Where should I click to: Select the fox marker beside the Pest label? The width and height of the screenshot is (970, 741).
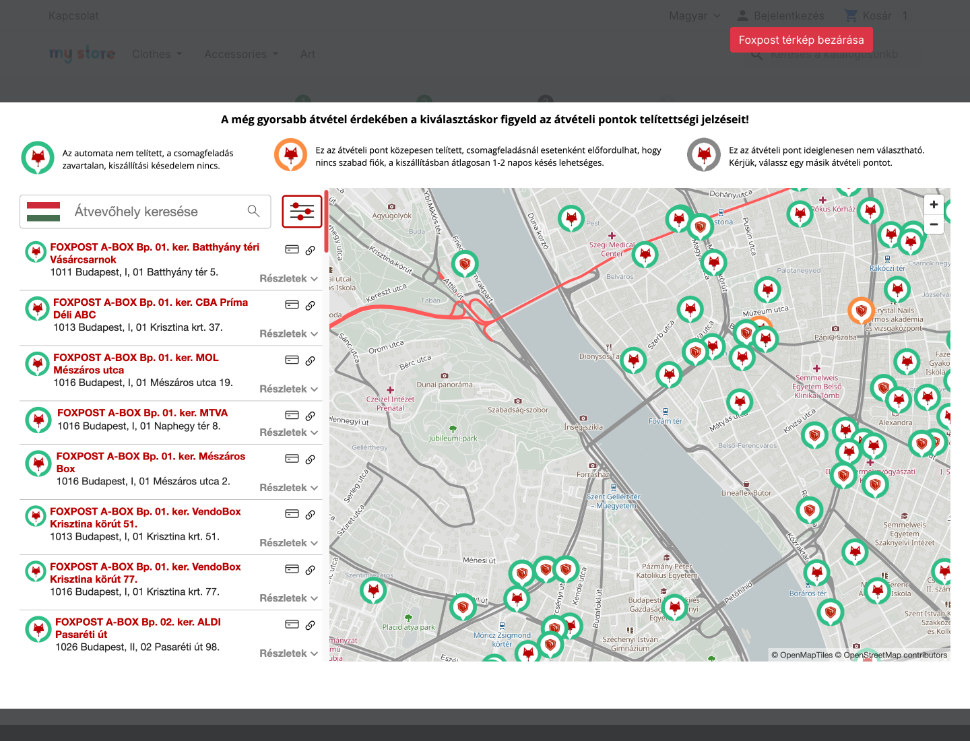pyautogui.click(x=571, y=218)
